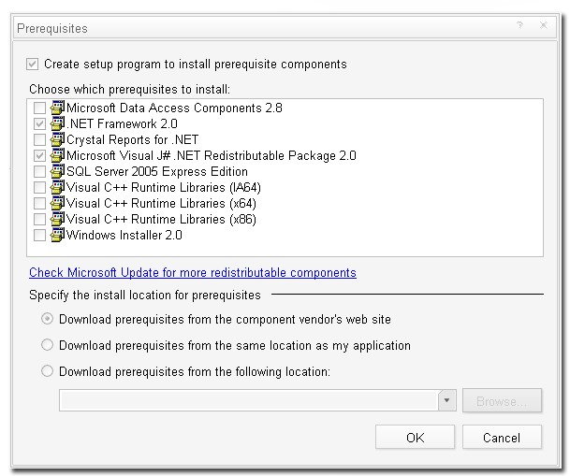Uncheck Microsoft Visual J# .NET Redistributable checkbox

(39, 156)
